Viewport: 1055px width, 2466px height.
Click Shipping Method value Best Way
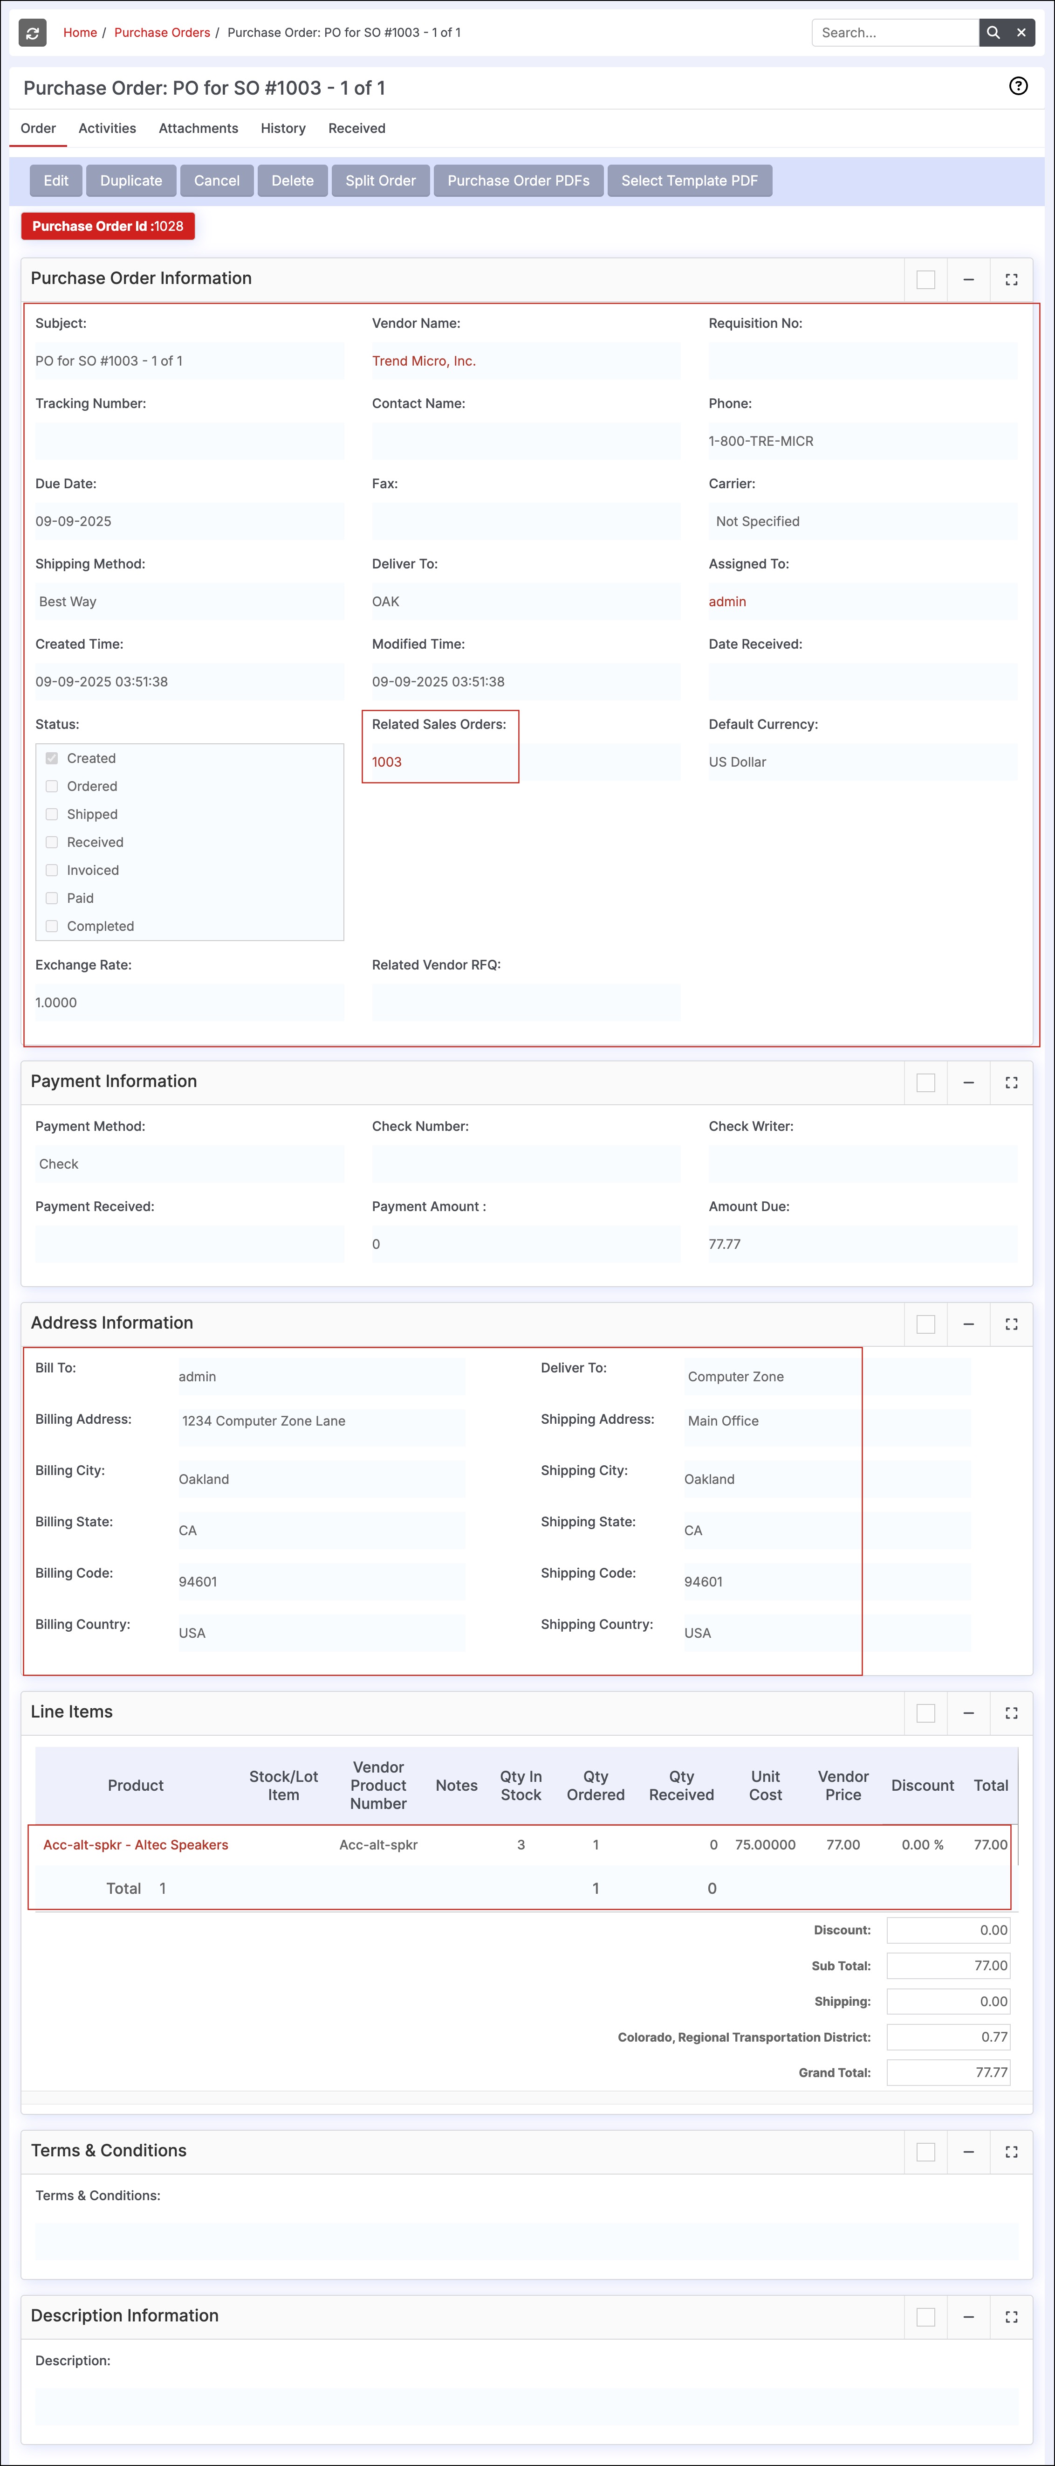pos(68,601)
